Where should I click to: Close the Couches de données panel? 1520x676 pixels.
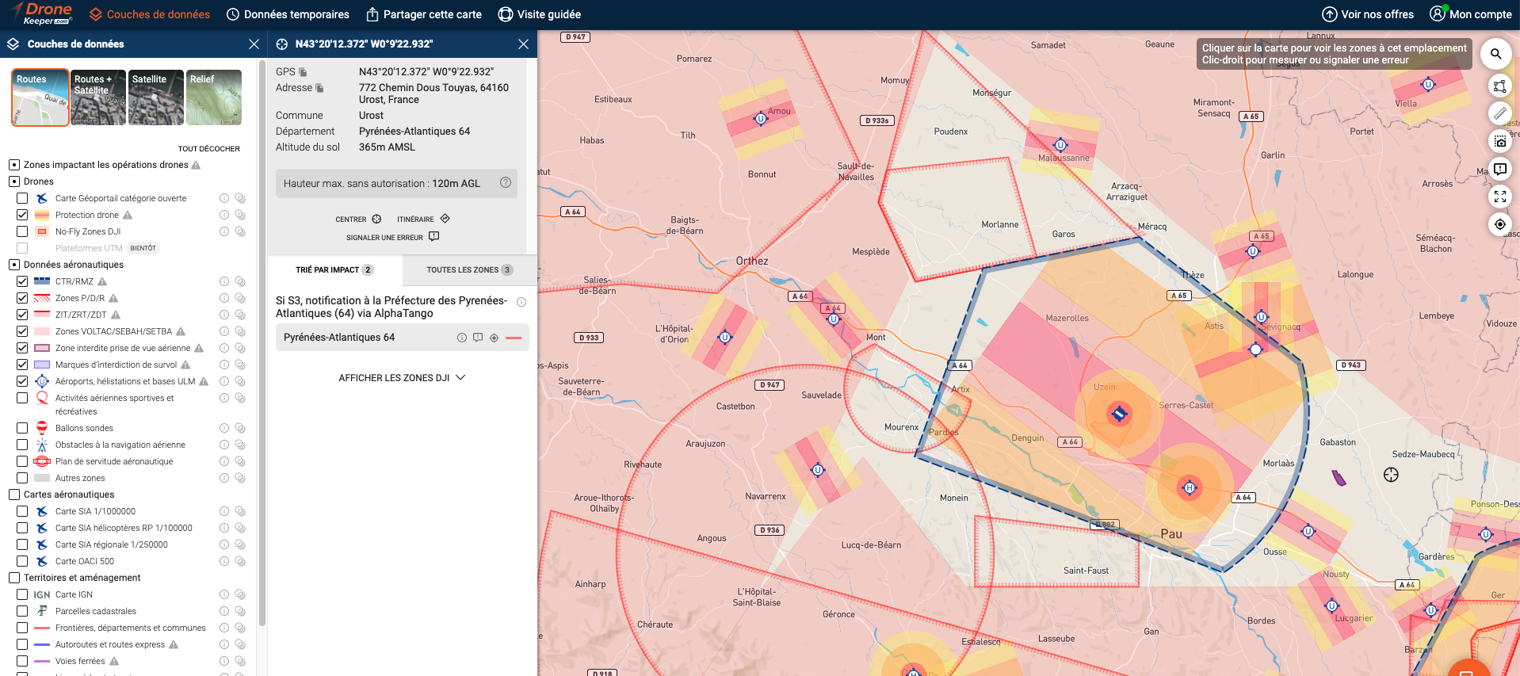(x=254, y=44)
